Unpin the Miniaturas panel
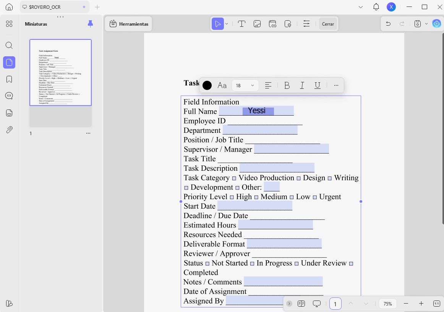Viewport: 444px width, 312px height. tap(90, 24)
